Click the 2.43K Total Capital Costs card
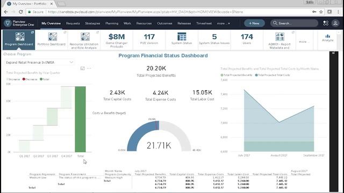 (x=117, y=95)
